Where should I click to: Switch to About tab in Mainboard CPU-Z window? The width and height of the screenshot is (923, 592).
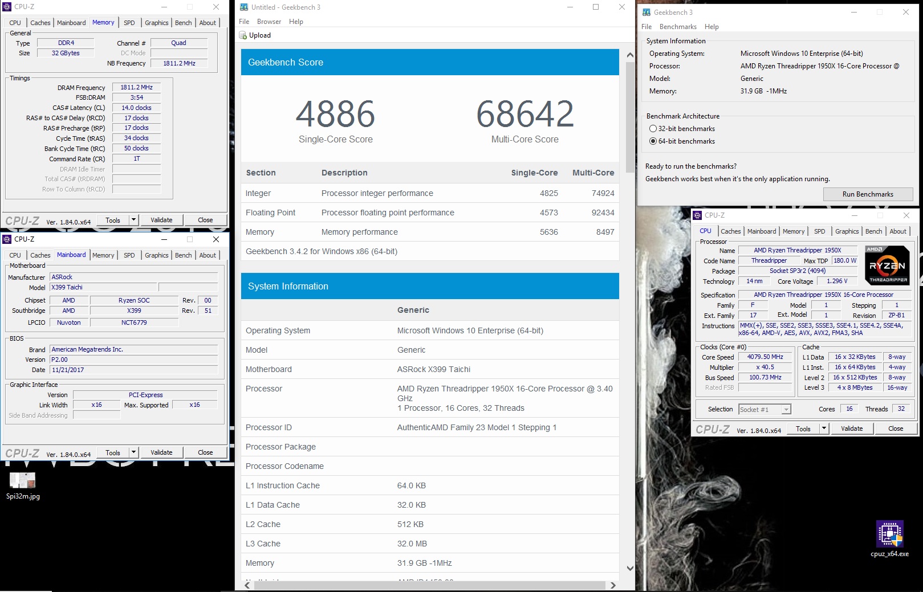tap(208, 255)
